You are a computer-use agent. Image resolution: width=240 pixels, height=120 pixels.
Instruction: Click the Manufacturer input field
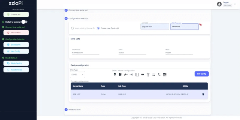[86, 52]
